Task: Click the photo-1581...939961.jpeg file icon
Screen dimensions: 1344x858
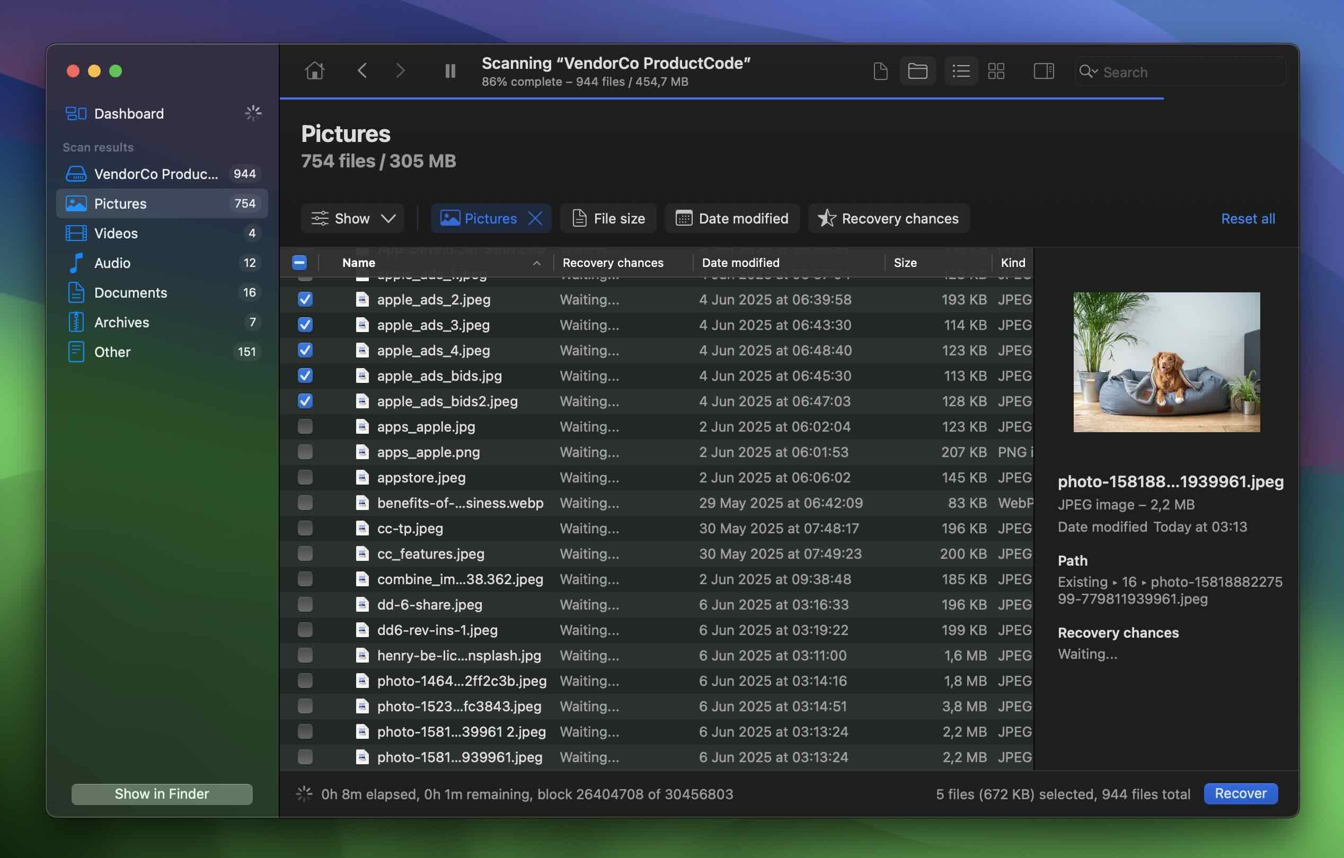Action: [x=363, y=757]
